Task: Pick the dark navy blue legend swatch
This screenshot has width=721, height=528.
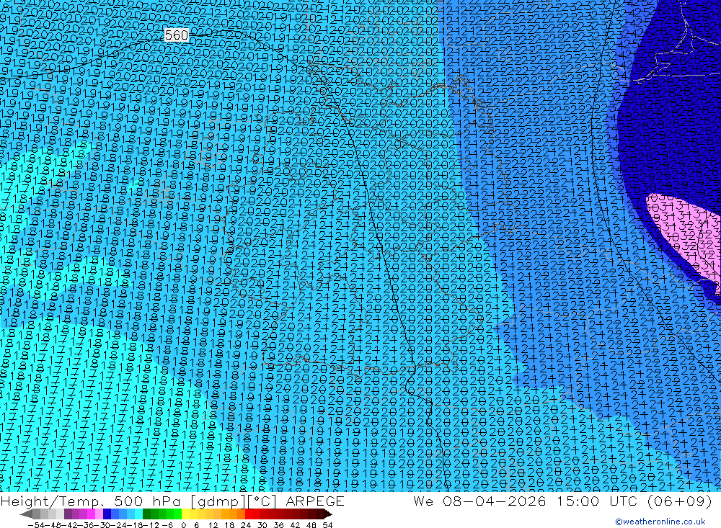Action: point(107,514)
